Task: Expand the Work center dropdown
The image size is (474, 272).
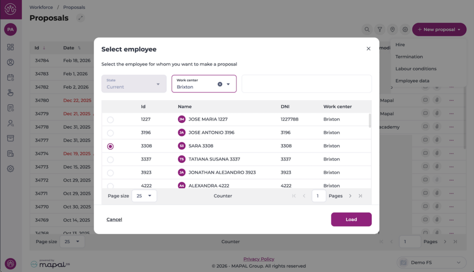Action: tap(228, 84)
